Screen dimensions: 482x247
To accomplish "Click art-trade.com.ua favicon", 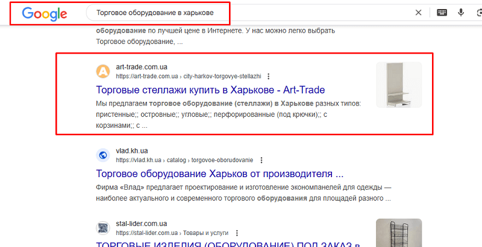I will click(103, 72).
